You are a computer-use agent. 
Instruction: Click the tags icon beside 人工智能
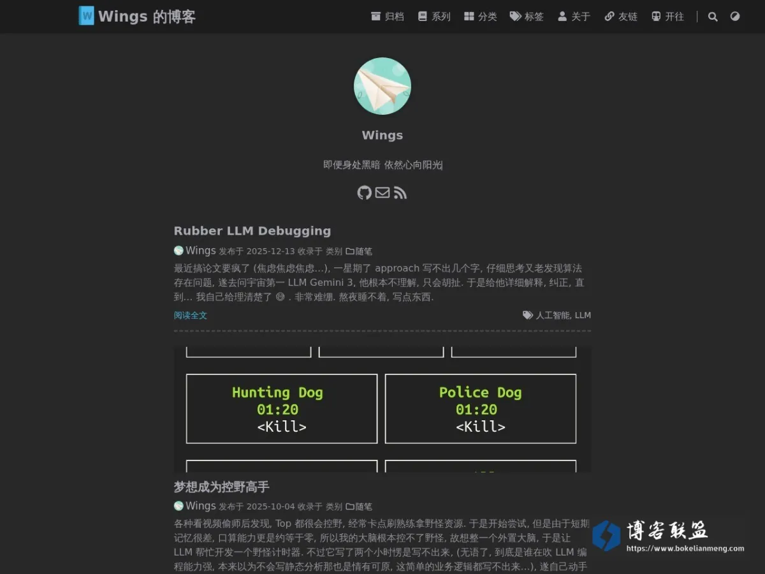tap(528, 315)
